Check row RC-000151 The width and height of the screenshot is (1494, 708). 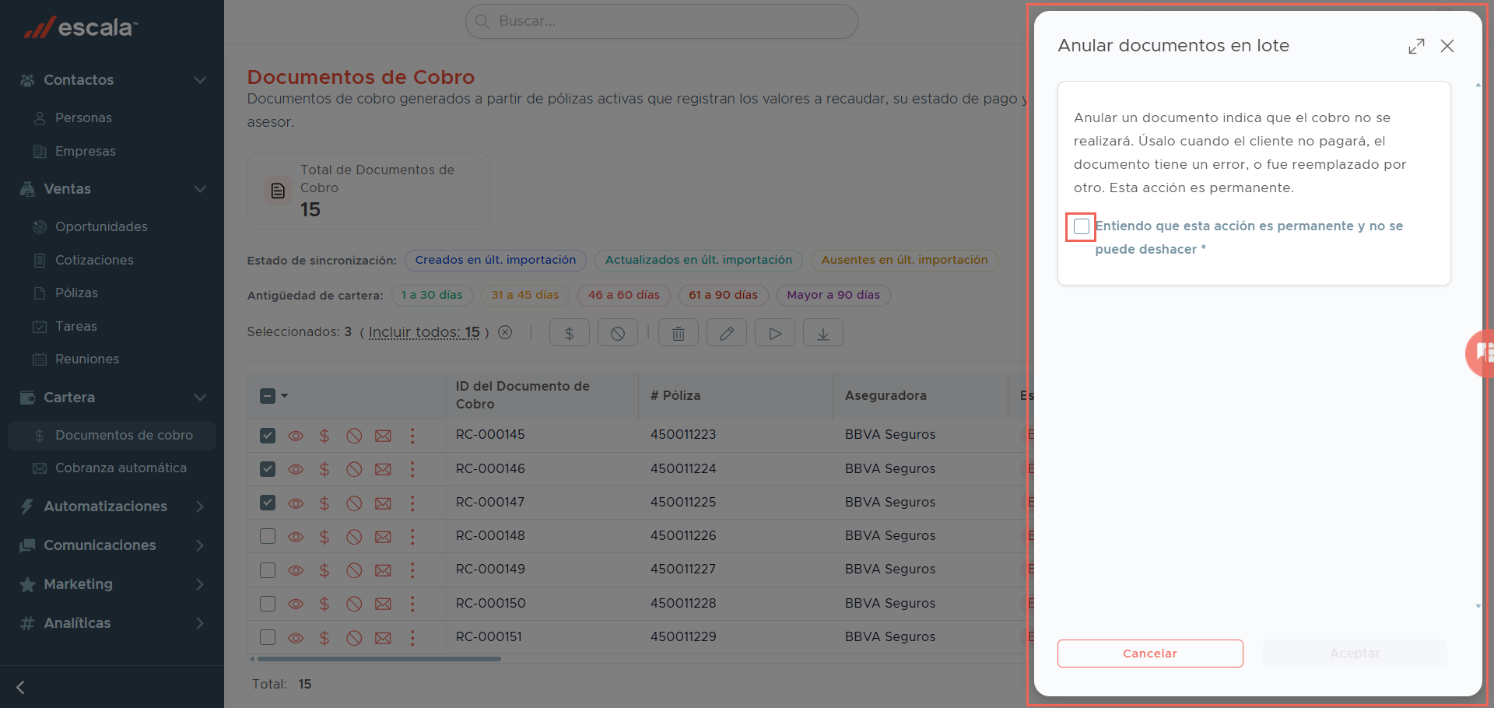[x=268, y=637]
